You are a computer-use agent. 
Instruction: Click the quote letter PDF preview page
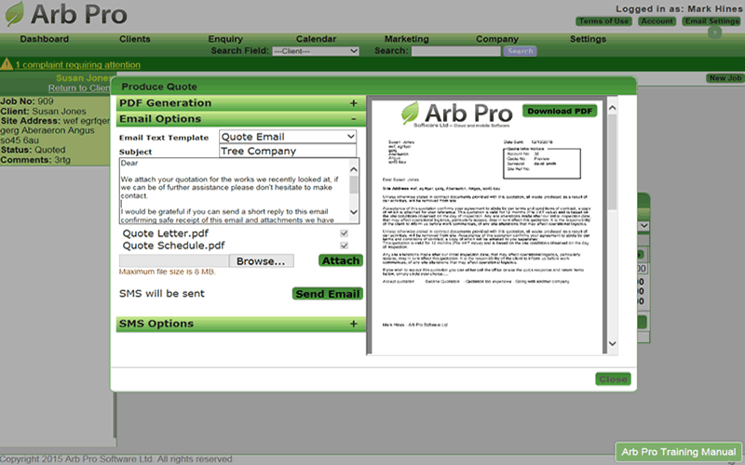click(486, 227)
